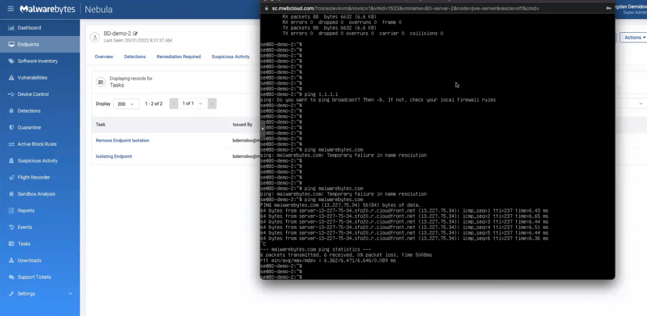Open the Remove Endpoint Isolation task
647x316 pixels.
coord(123,141)
